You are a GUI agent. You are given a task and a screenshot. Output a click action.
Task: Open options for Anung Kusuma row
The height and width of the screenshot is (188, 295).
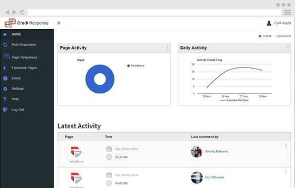[x=286, y=145]
